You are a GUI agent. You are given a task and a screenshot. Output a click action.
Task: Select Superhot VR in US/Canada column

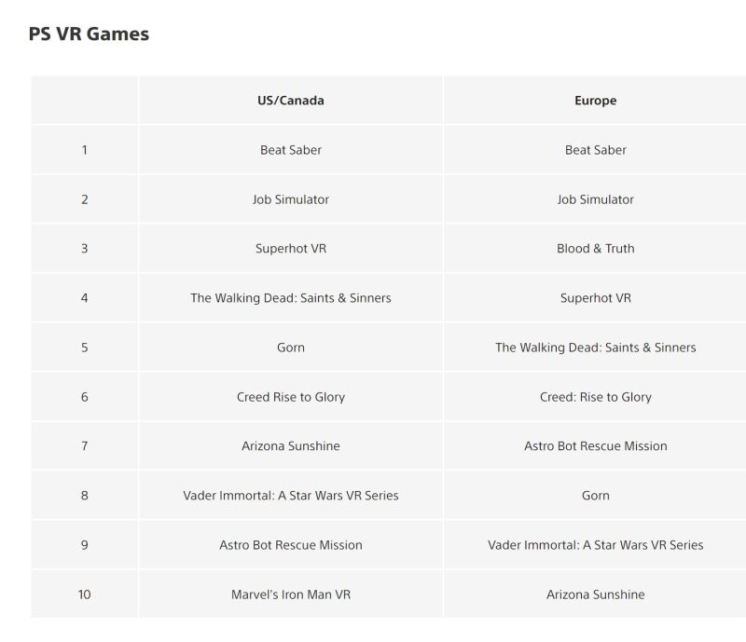coord(291,249)
